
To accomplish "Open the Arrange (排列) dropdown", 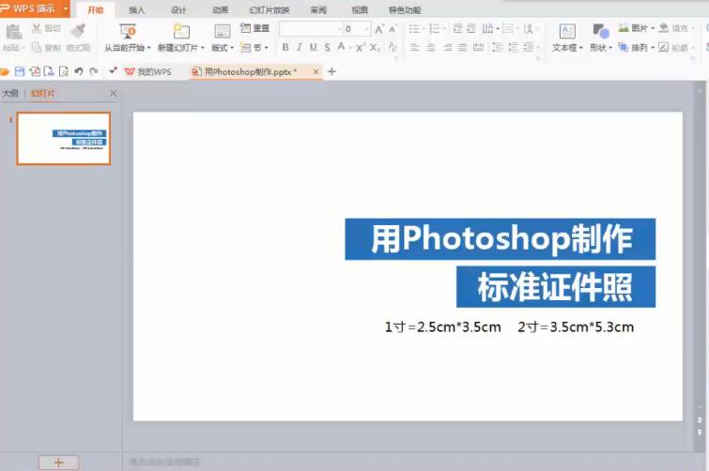I will click(x=637, y=47).
